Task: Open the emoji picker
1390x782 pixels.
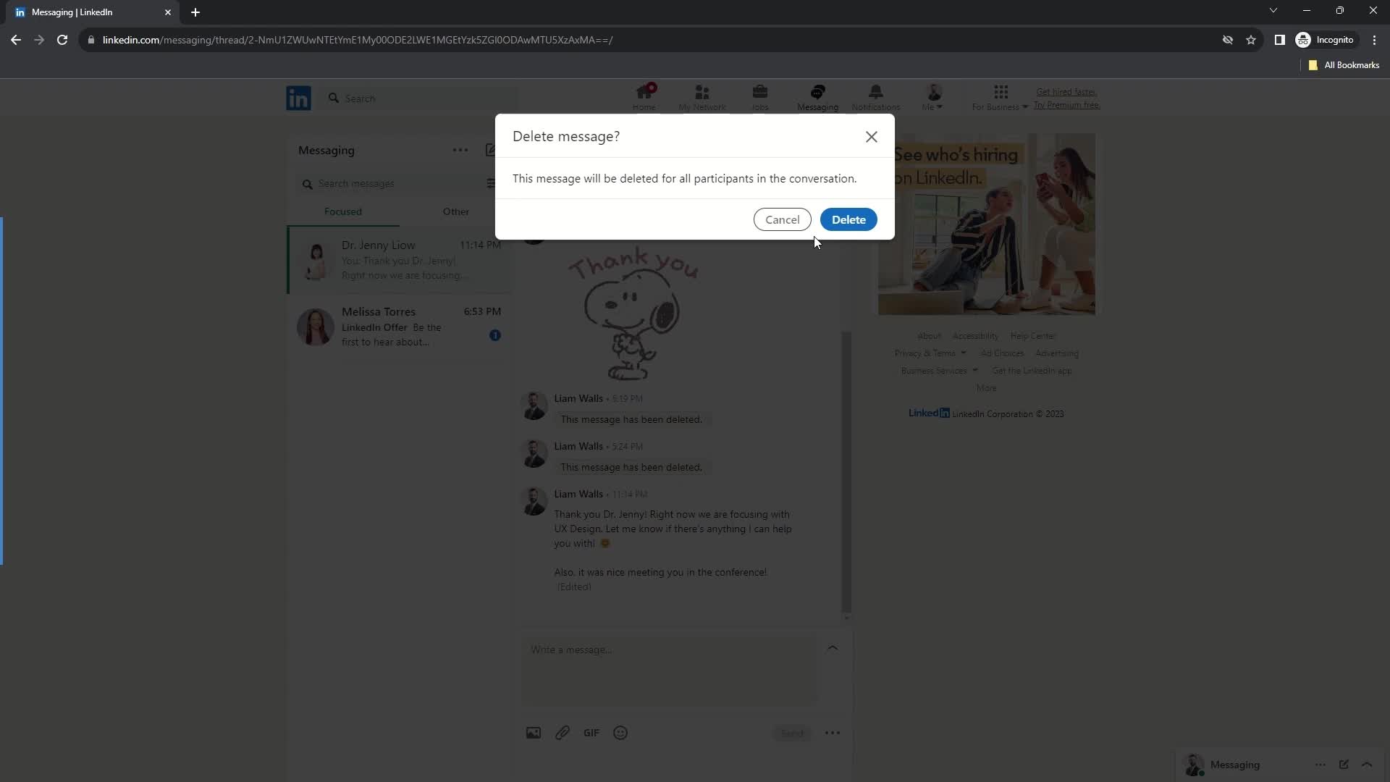Action: [x=620, y=733]
